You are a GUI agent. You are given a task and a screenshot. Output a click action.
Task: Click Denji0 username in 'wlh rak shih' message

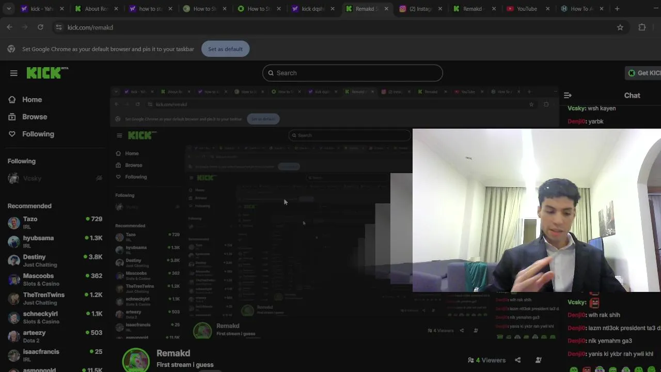tap(576, 315)
